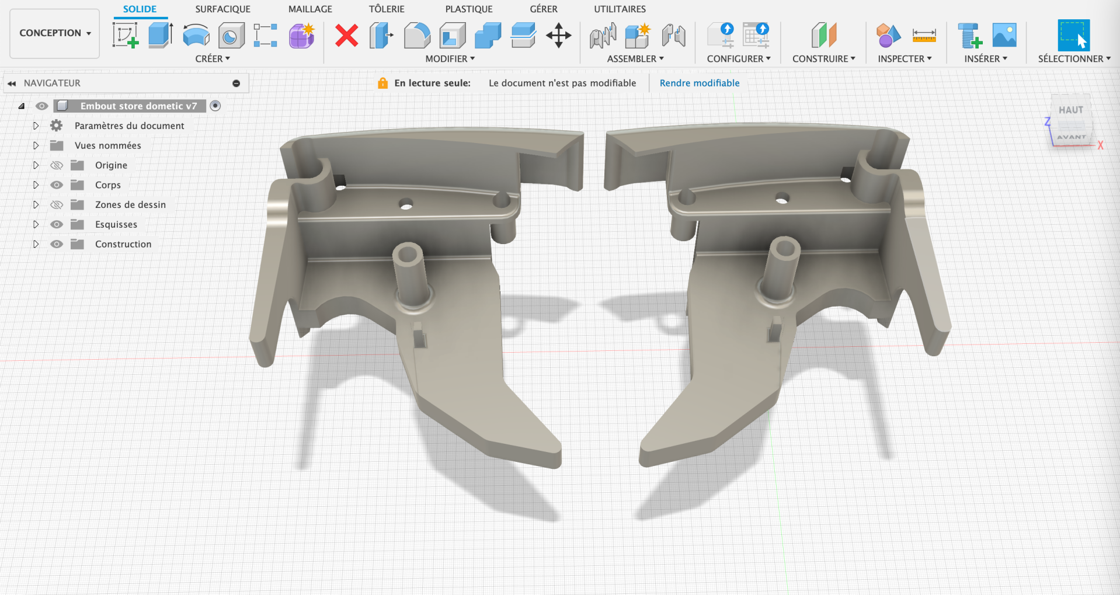
Task: Switch to the GÉRER tab
Action: (544, 9)
